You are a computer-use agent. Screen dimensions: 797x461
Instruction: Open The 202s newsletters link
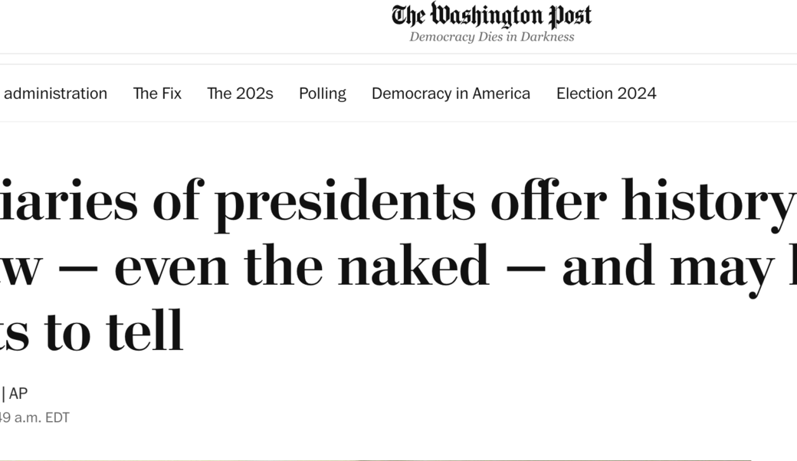[240, 93]
